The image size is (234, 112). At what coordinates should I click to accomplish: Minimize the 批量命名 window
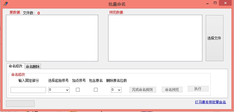coord(207,4)
